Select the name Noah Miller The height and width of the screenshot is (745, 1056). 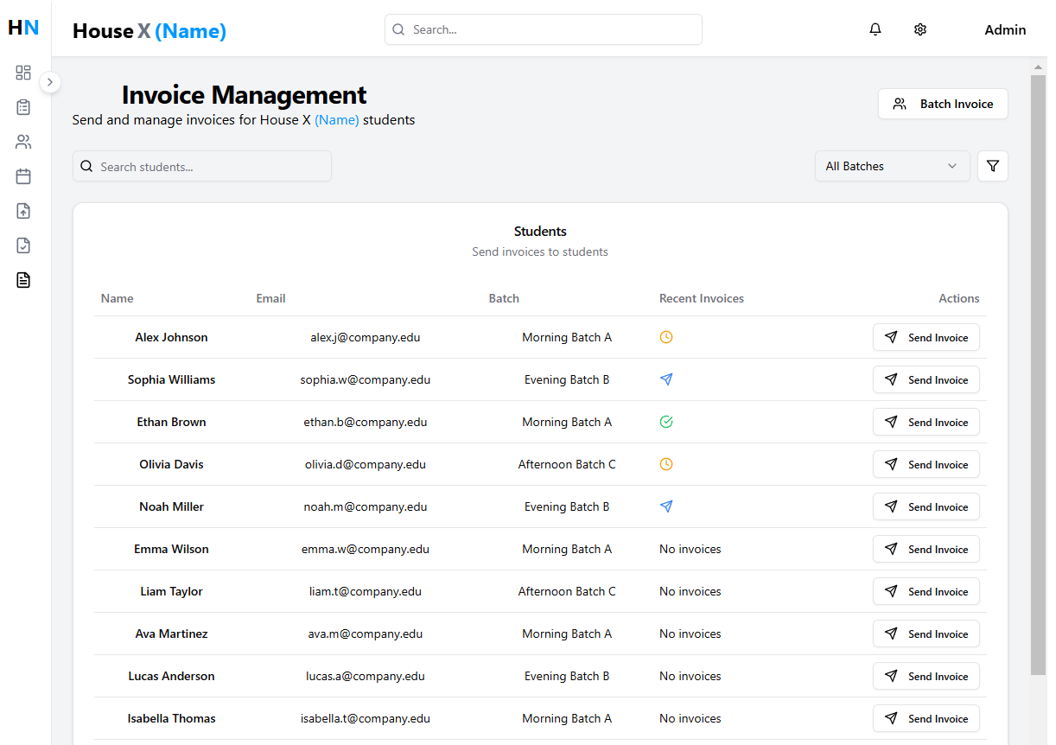[171, 506]
